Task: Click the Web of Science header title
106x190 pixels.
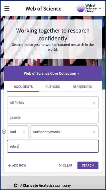Action: coord(43,9)
